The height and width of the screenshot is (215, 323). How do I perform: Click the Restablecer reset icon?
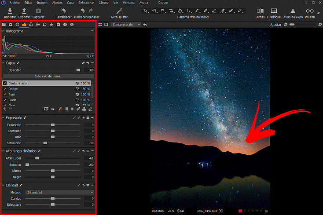pos(63,11)
